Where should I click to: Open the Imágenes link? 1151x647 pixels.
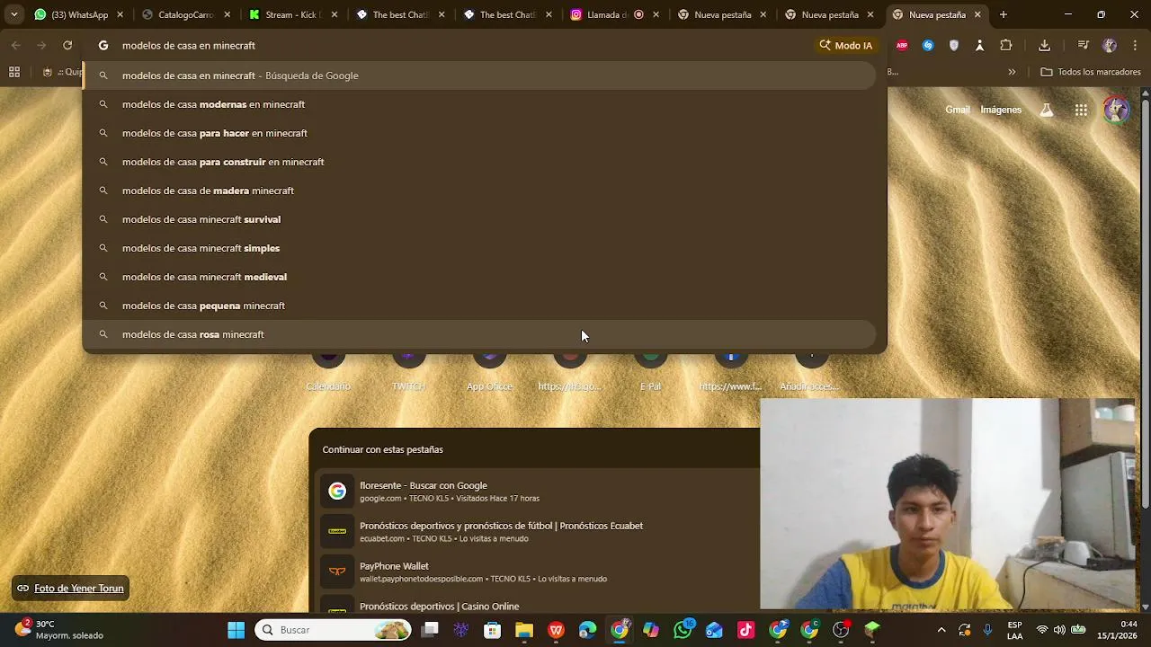click(1001, 110)
